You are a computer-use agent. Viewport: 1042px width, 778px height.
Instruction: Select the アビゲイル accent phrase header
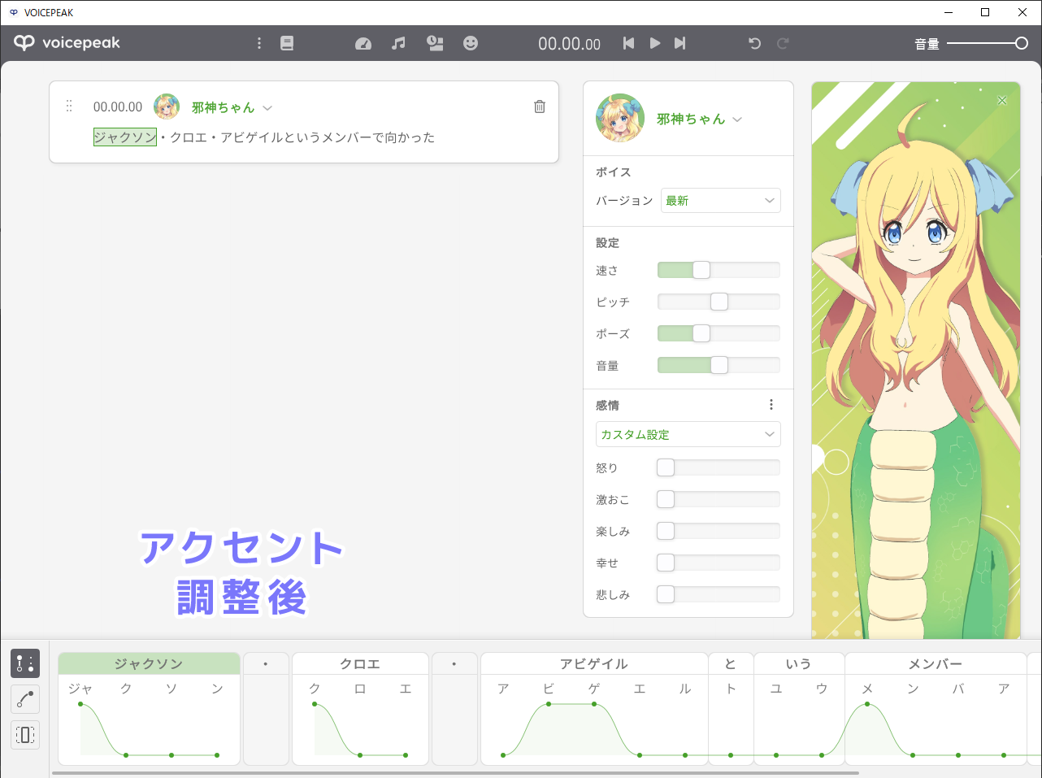[x=594, y=663]
